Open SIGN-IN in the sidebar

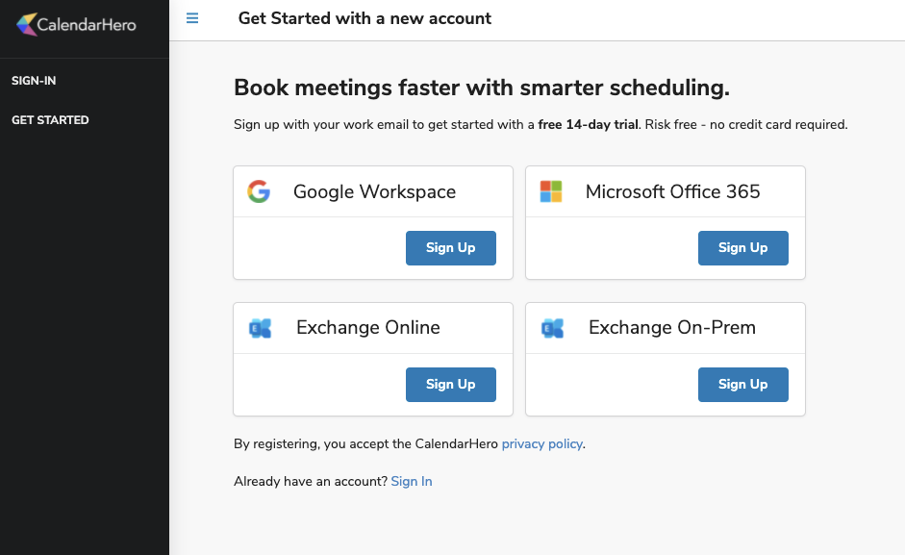[x=34, y=81]
